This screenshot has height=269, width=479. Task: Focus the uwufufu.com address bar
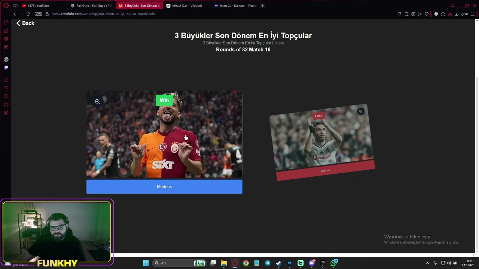coord(103,14)
